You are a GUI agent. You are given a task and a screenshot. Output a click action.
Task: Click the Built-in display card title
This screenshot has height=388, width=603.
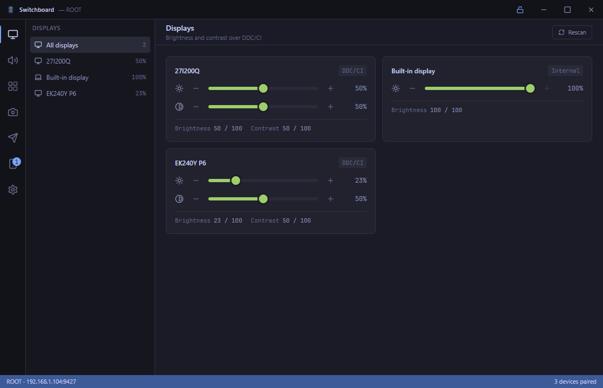pos(413,71)
